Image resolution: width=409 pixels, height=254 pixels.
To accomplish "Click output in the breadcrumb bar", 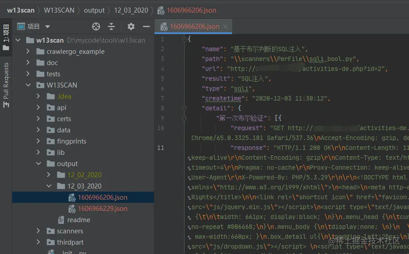I will [x=94, y=10].
